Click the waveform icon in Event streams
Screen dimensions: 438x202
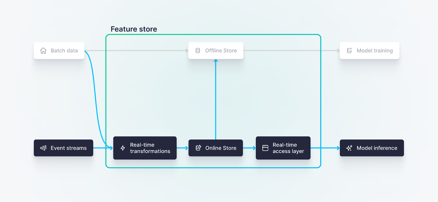pyautogui.click(x=43, y=148)
